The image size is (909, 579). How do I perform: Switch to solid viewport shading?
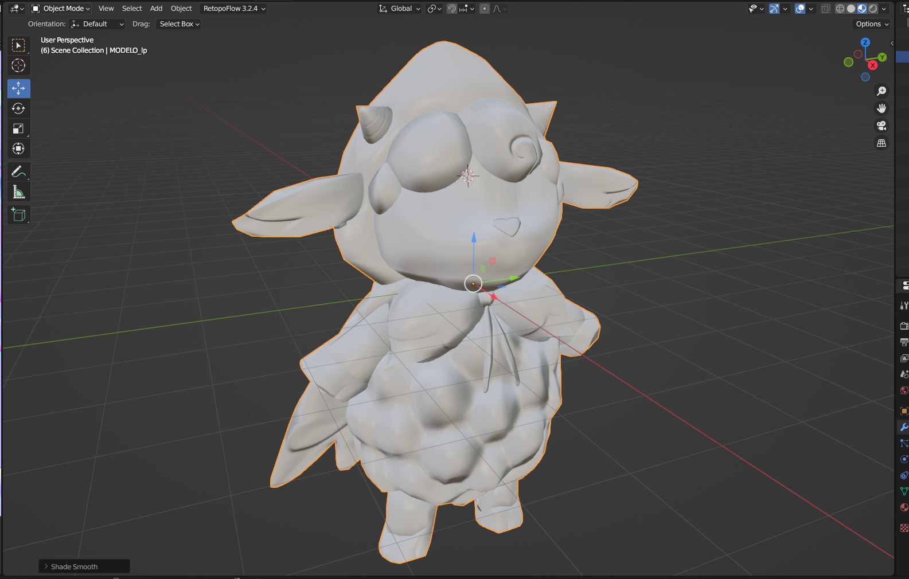click(x=851, y=9)
